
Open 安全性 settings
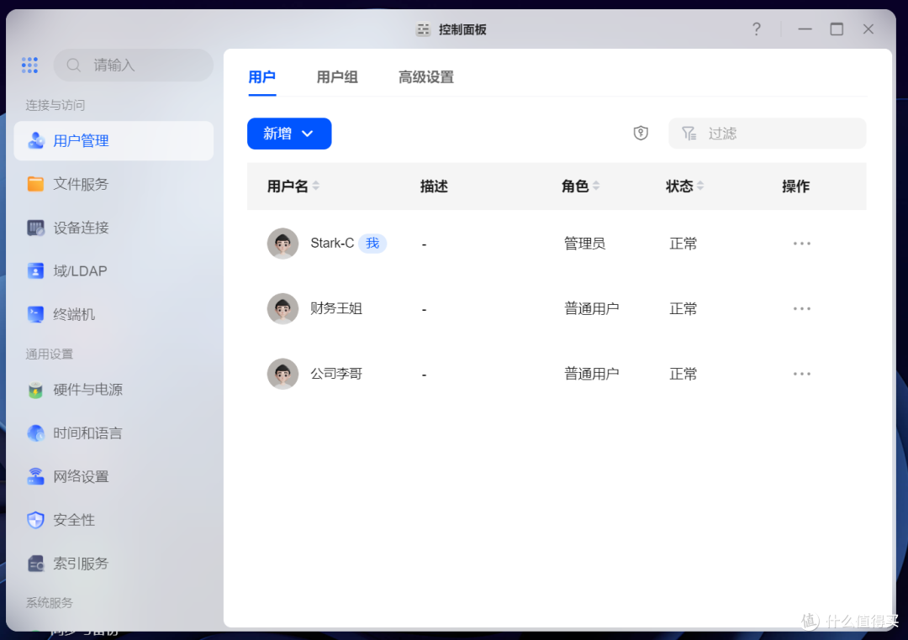point(113,520)
